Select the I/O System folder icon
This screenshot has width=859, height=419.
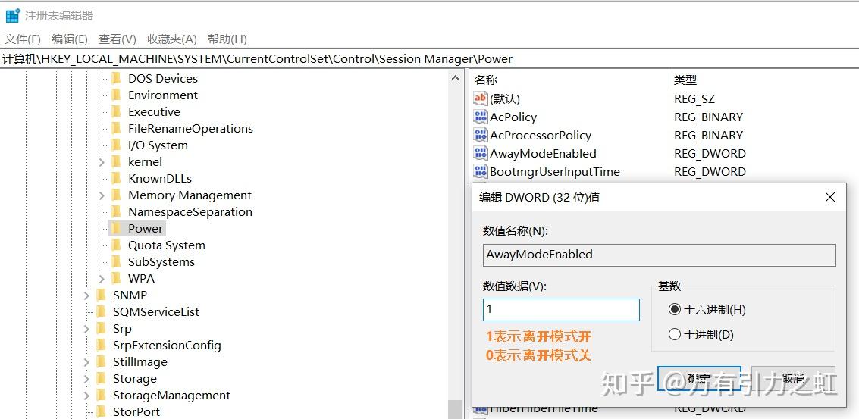tap(115, 145)
